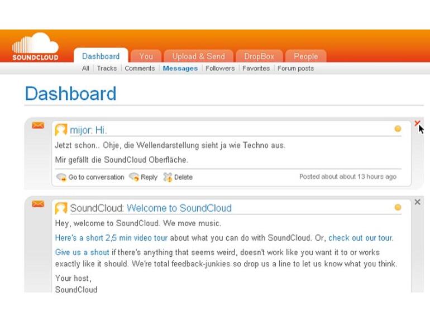Toggle unread dot on mijor message
The width and height of the screenshot is (430, 322).
coord(398,129)
